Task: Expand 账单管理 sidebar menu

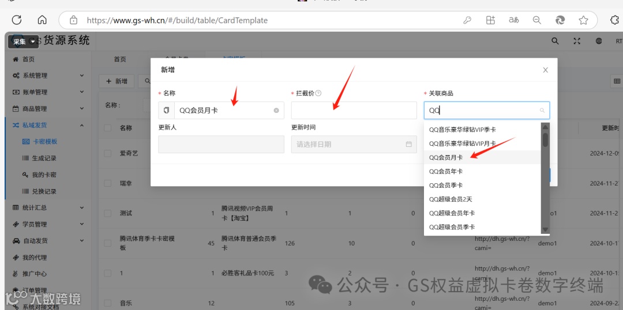Action: point(48,92)
